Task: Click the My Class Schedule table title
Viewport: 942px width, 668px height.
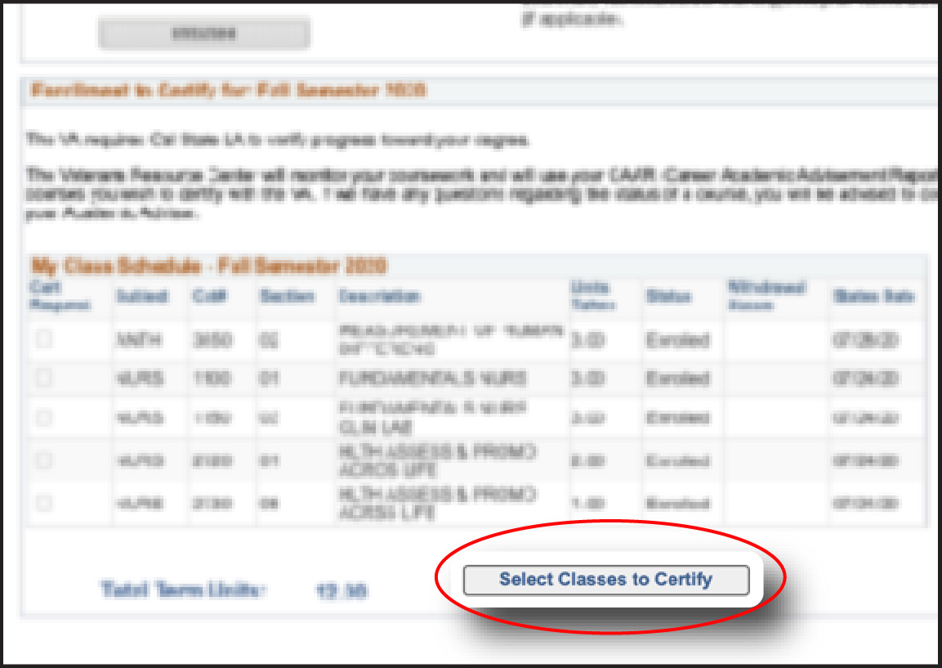Action: point(209,266)
